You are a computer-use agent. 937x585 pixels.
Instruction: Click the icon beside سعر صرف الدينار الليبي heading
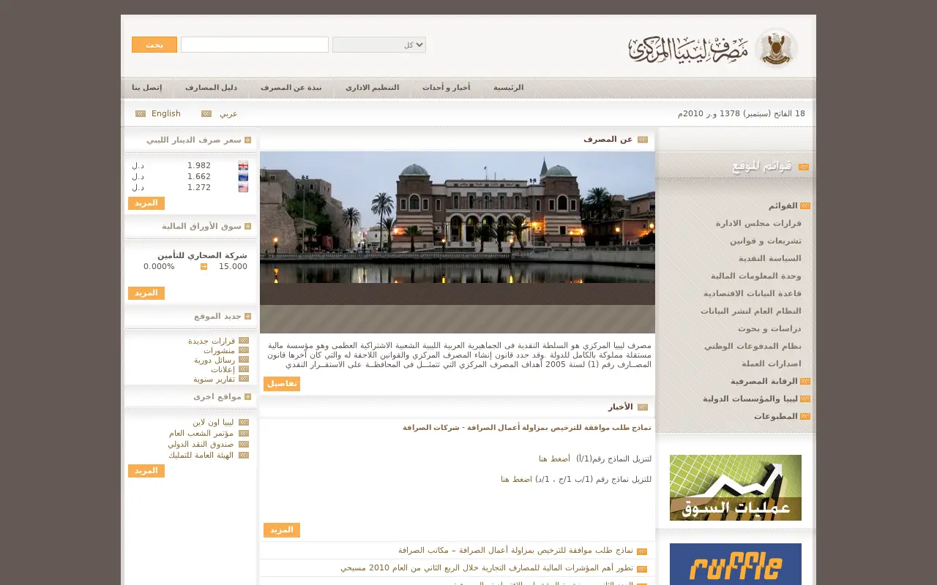(248, 140)
